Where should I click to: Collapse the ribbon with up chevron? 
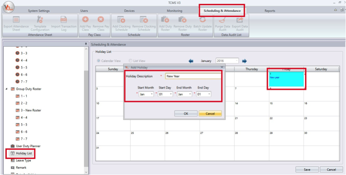click(336, 10)
